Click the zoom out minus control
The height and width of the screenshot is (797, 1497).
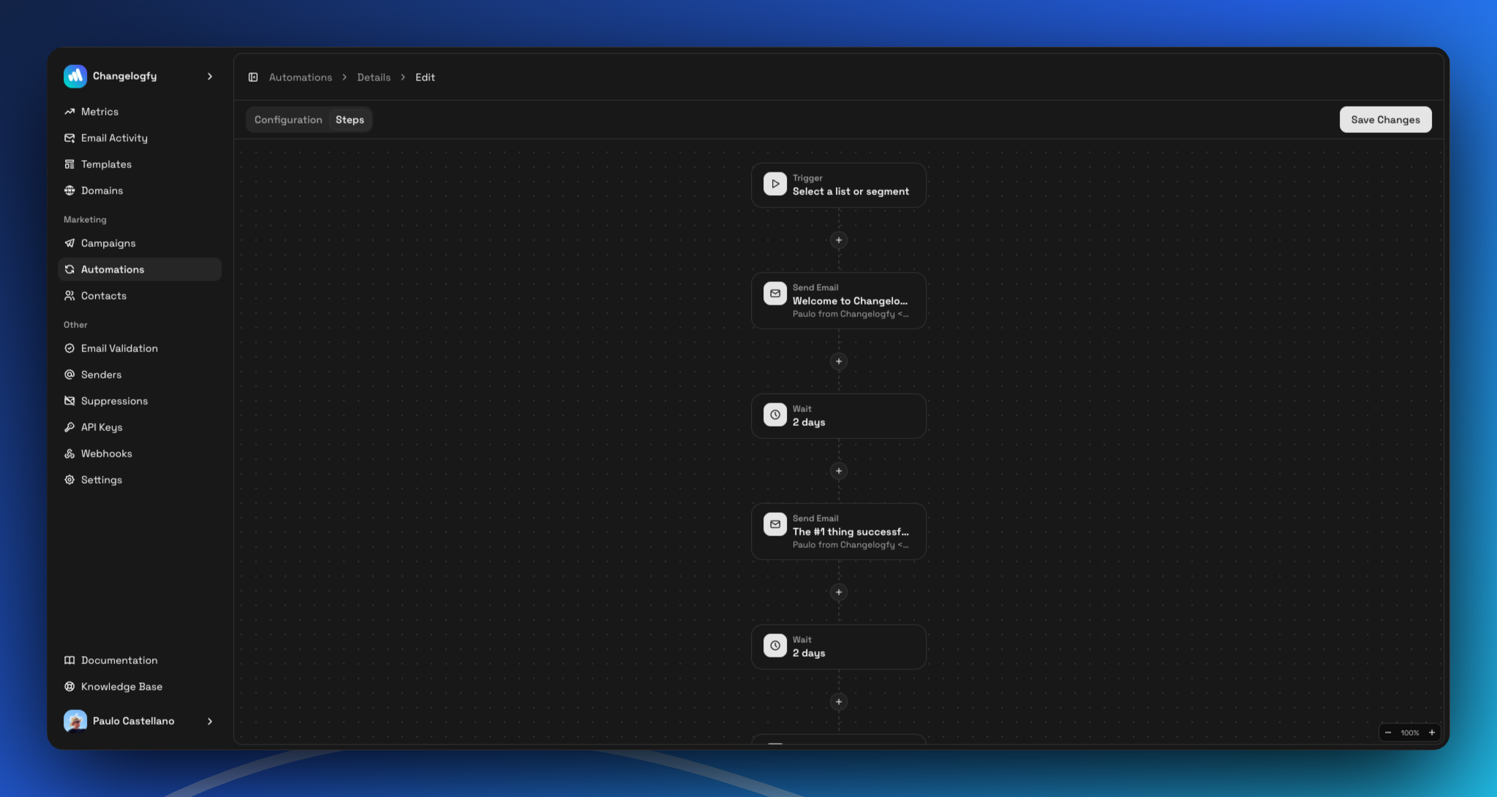click(x=1388, y=732)
